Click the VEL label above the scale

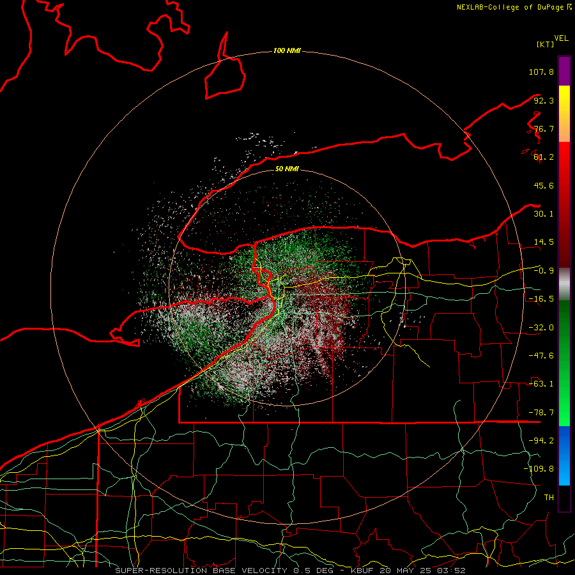coord(561,38)
